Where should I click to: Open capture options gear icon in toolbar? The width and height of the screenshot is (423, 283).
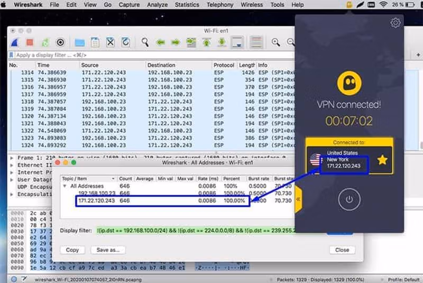(x=60, y=42)
